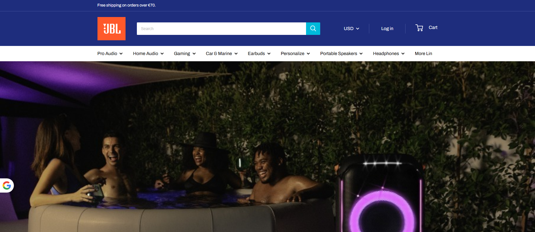Image resolution: width=535 pixels, height=232 pixels.
Task: Open the More Links menu item
Action: pyautogui.click(x=423, y=54)
